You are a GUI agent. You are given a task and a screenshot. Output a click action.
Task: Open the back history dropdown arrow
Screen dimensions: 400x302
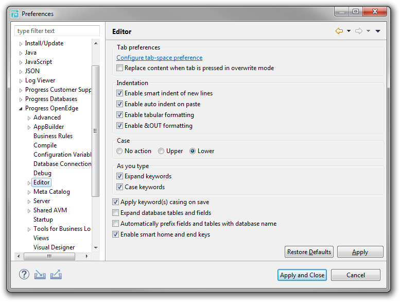[349, 31]
